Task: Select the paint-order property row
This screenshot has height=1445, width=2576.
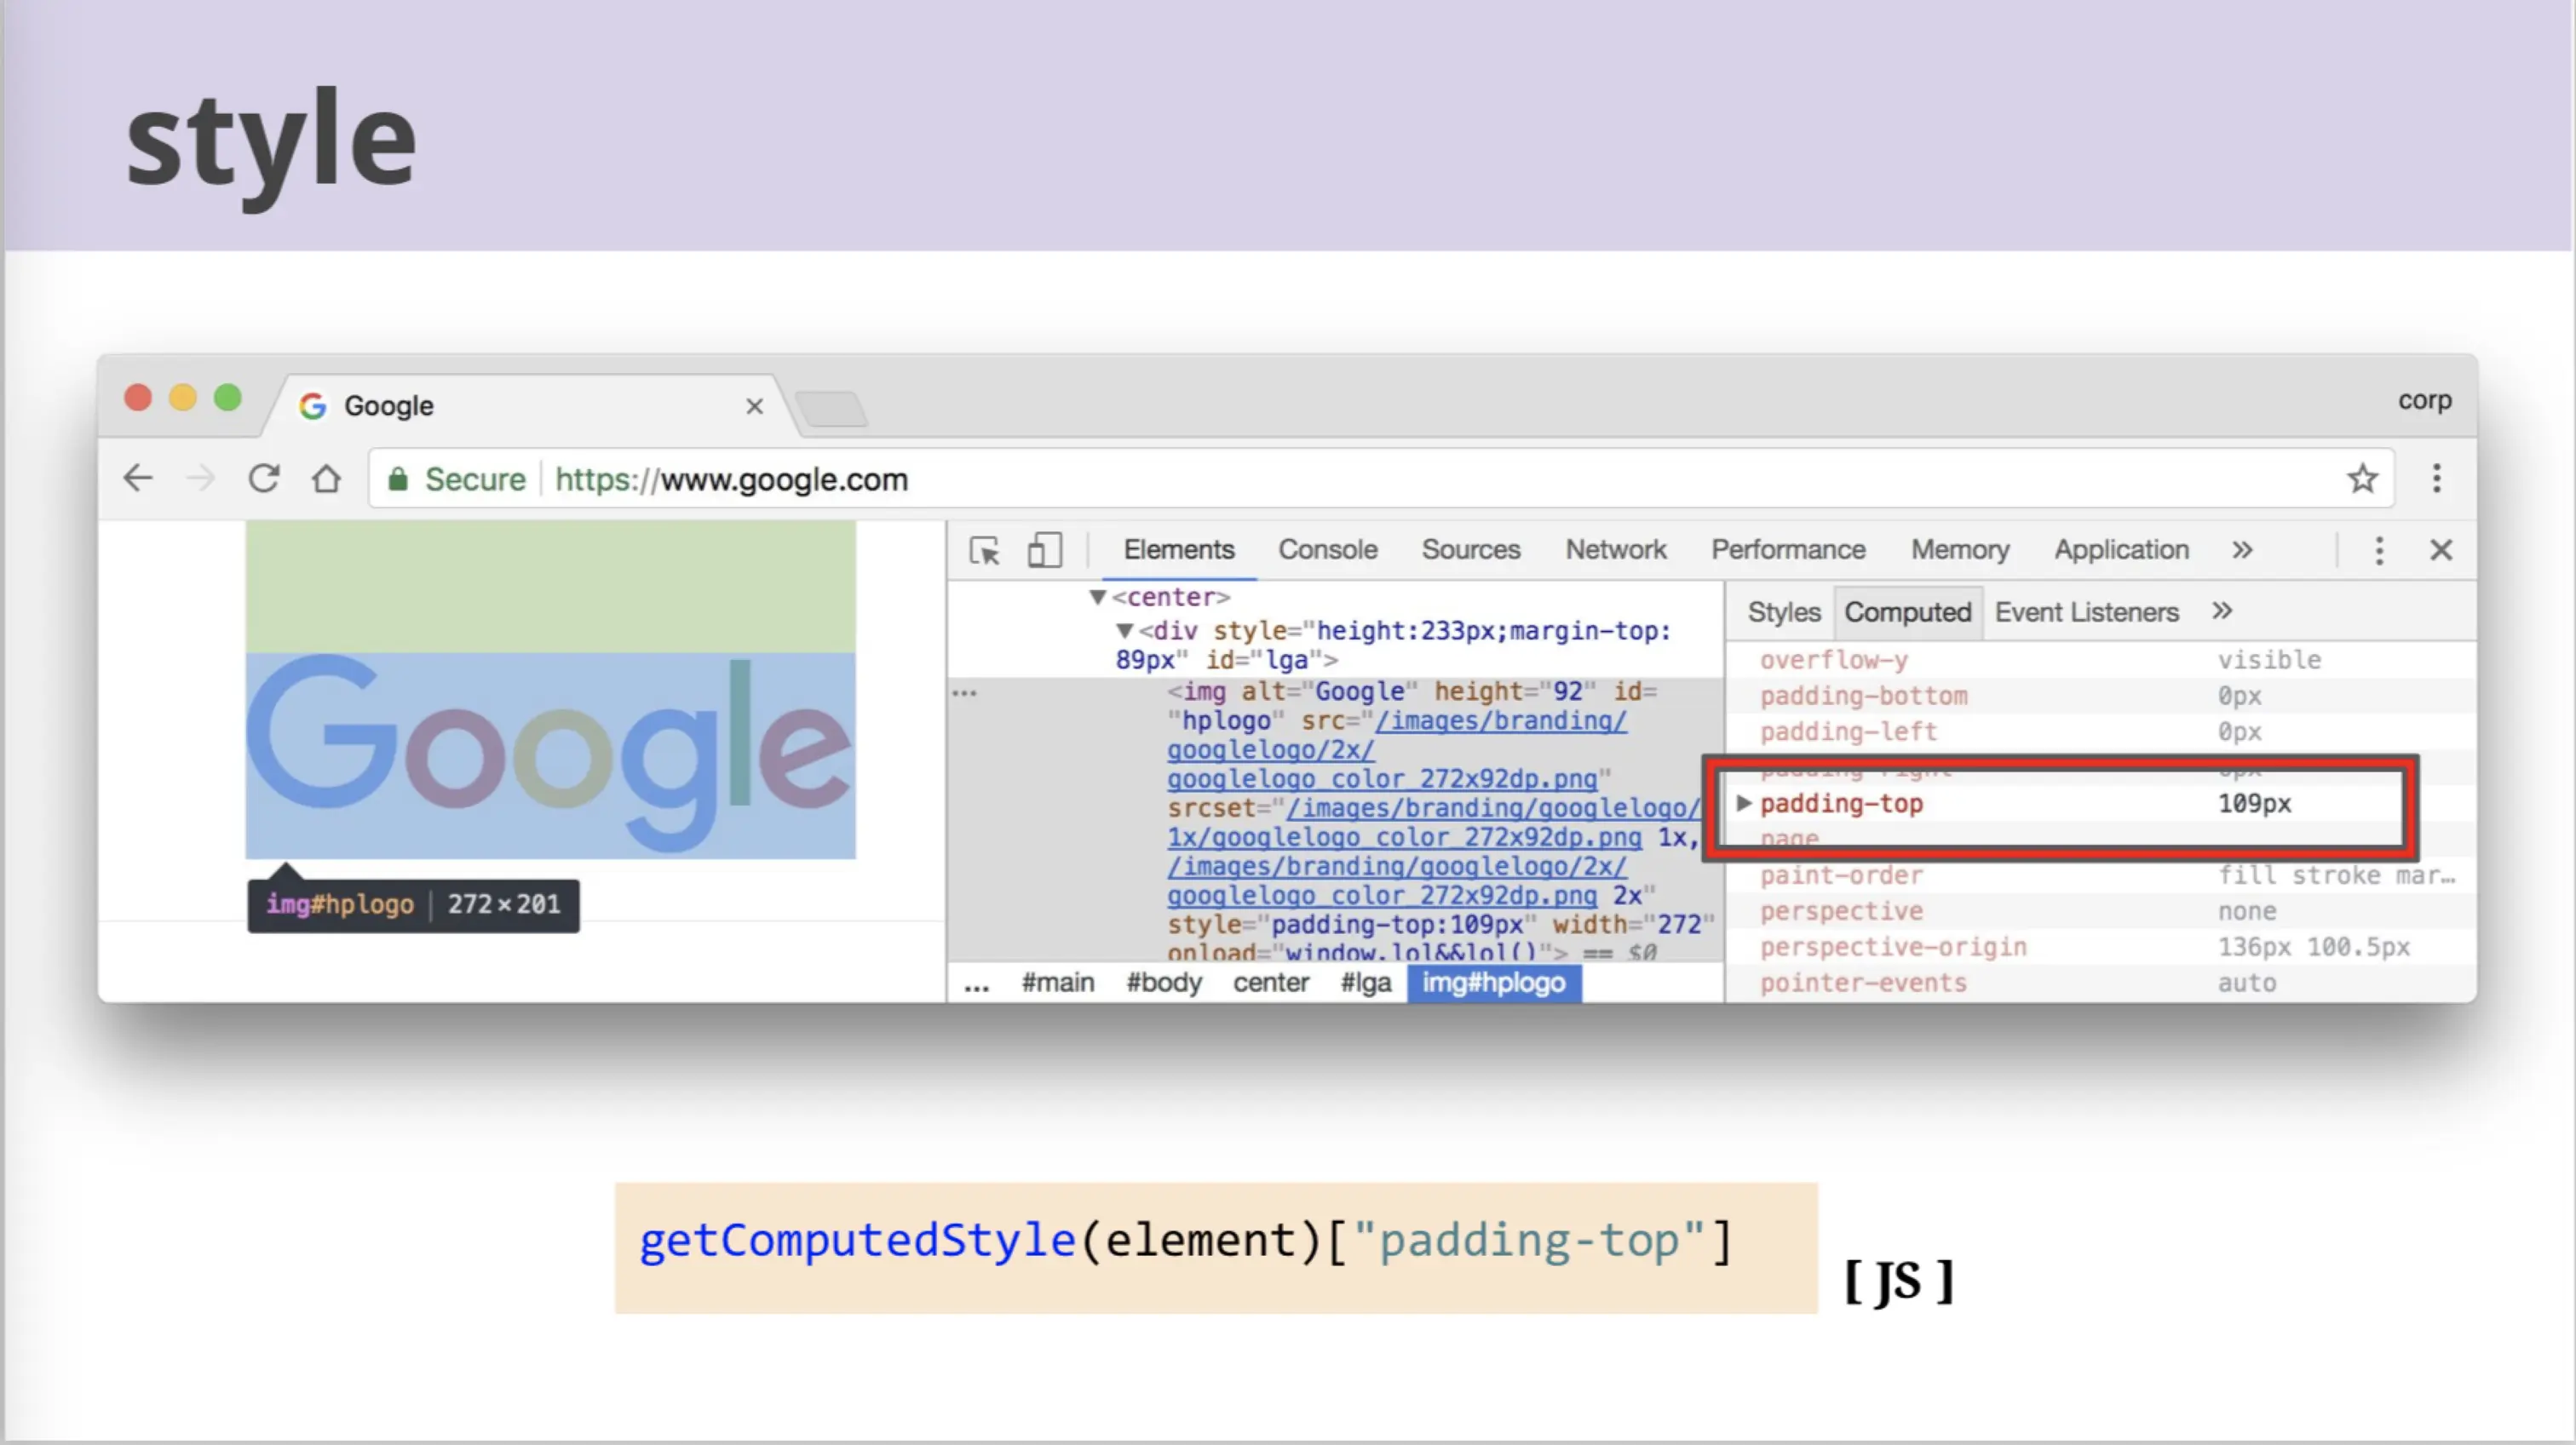Action: point(2100,875)
